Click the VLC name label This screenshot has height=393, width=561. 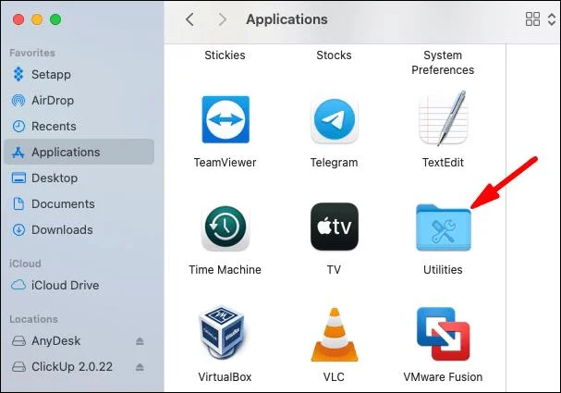(x=334, y=377)
